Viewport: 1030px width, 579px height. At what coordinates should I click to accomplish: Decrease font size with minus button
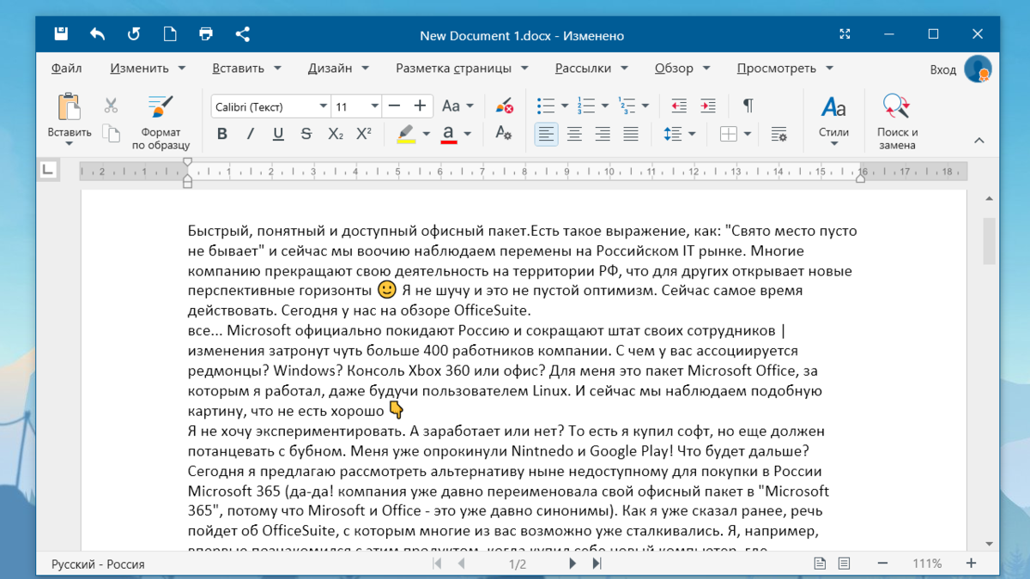click(395, 106)
